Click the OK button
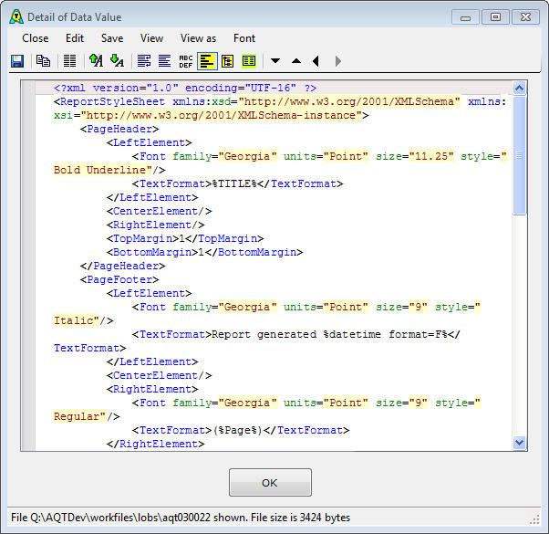This screenshot has height=534, width=549. [x=270, y=483]
